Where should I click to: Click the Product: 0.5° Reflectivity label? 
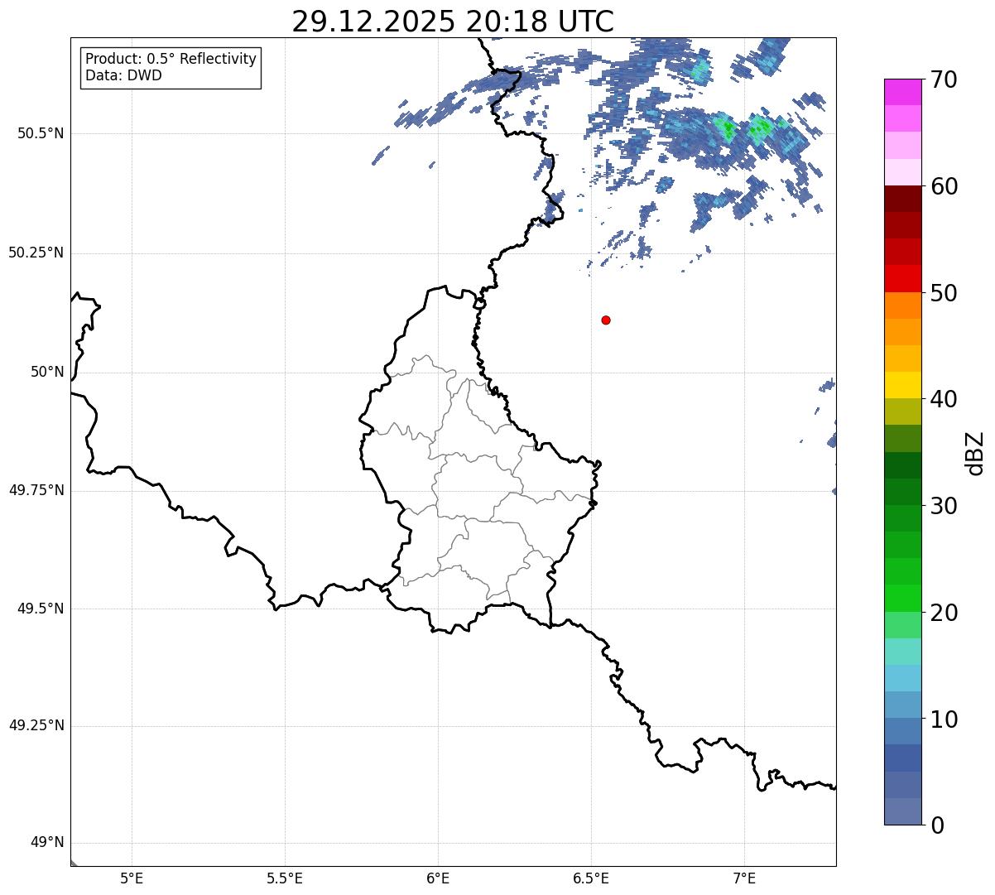point(171,60)
